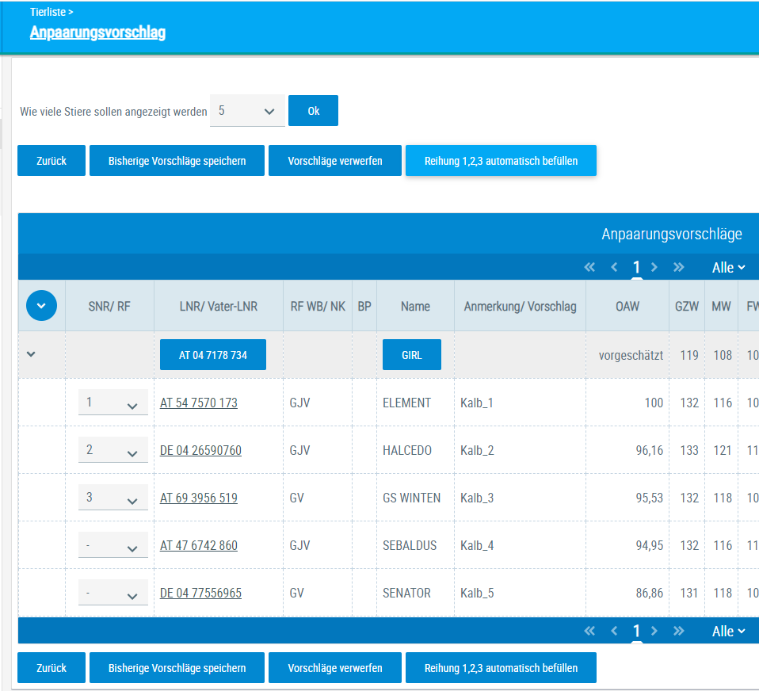Image resolution: width=759 pixels, height=691 pixels.
Task: Toggle the round chevron in table header
Action: (41, 306)
